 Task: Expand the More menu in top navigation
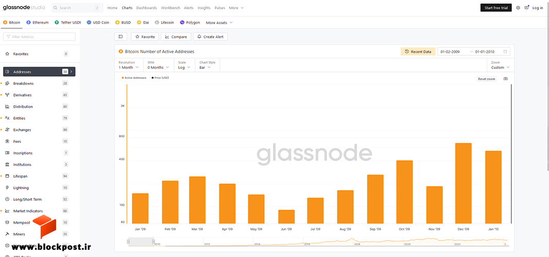click(x=236, y=8)
